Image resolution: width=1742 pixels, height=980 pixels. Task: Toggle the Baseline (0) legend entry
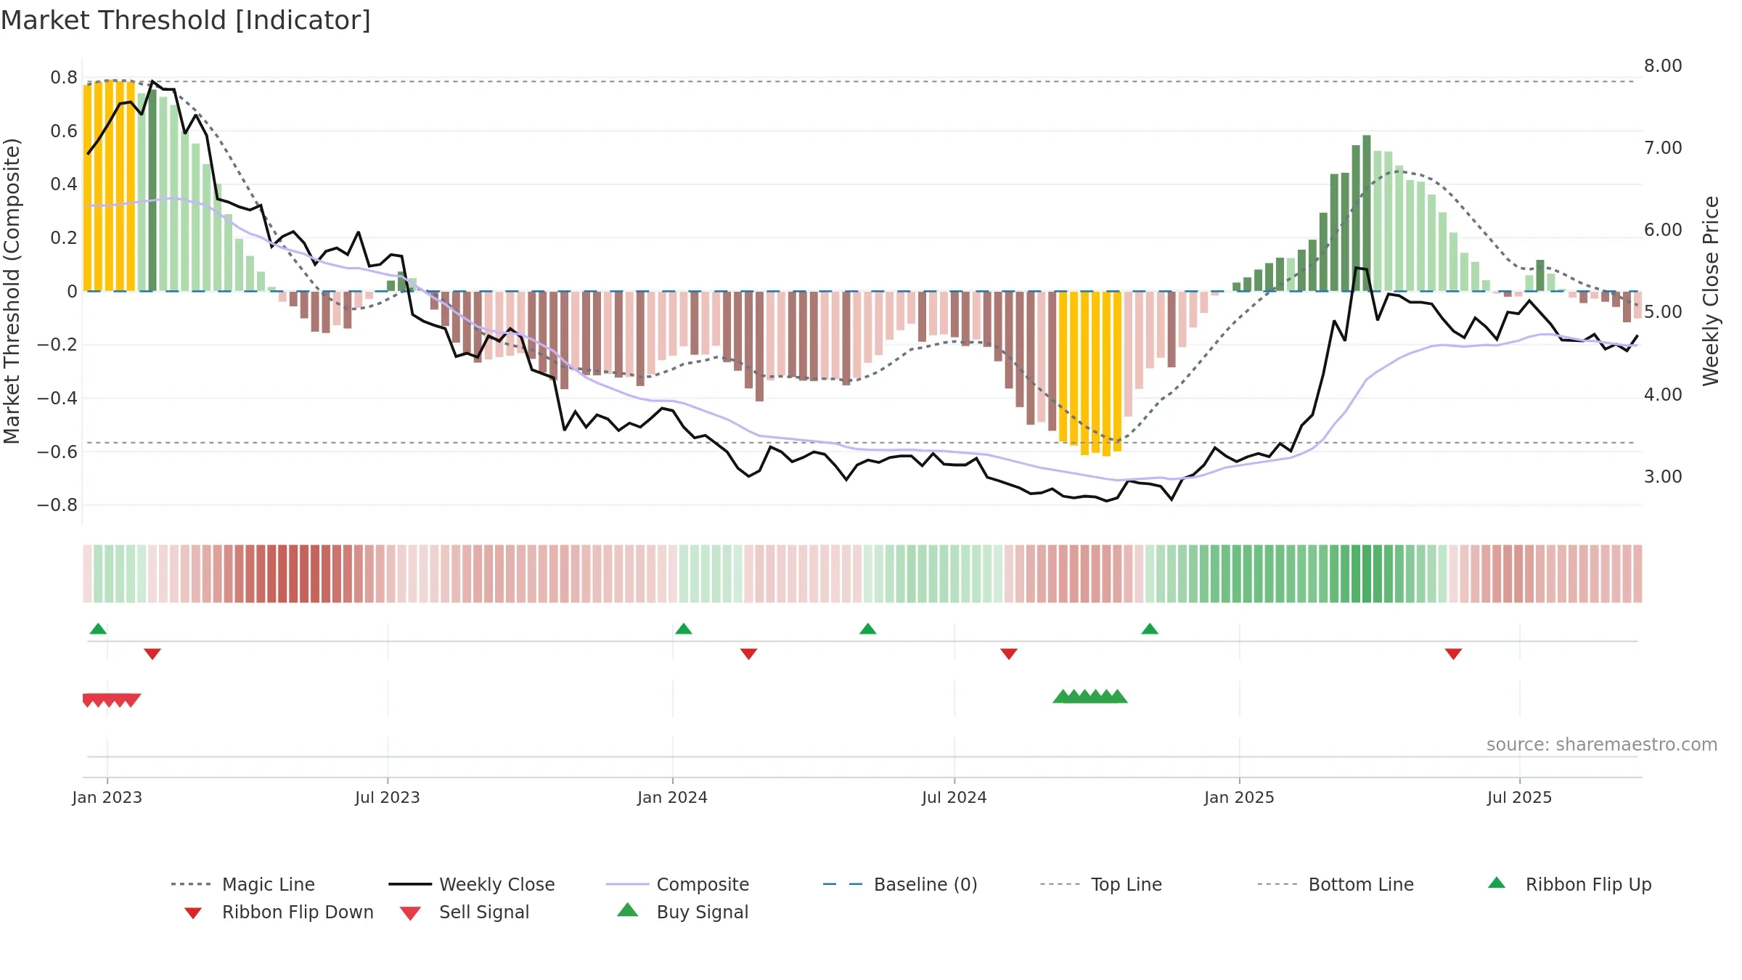click(x=900, y=884)
